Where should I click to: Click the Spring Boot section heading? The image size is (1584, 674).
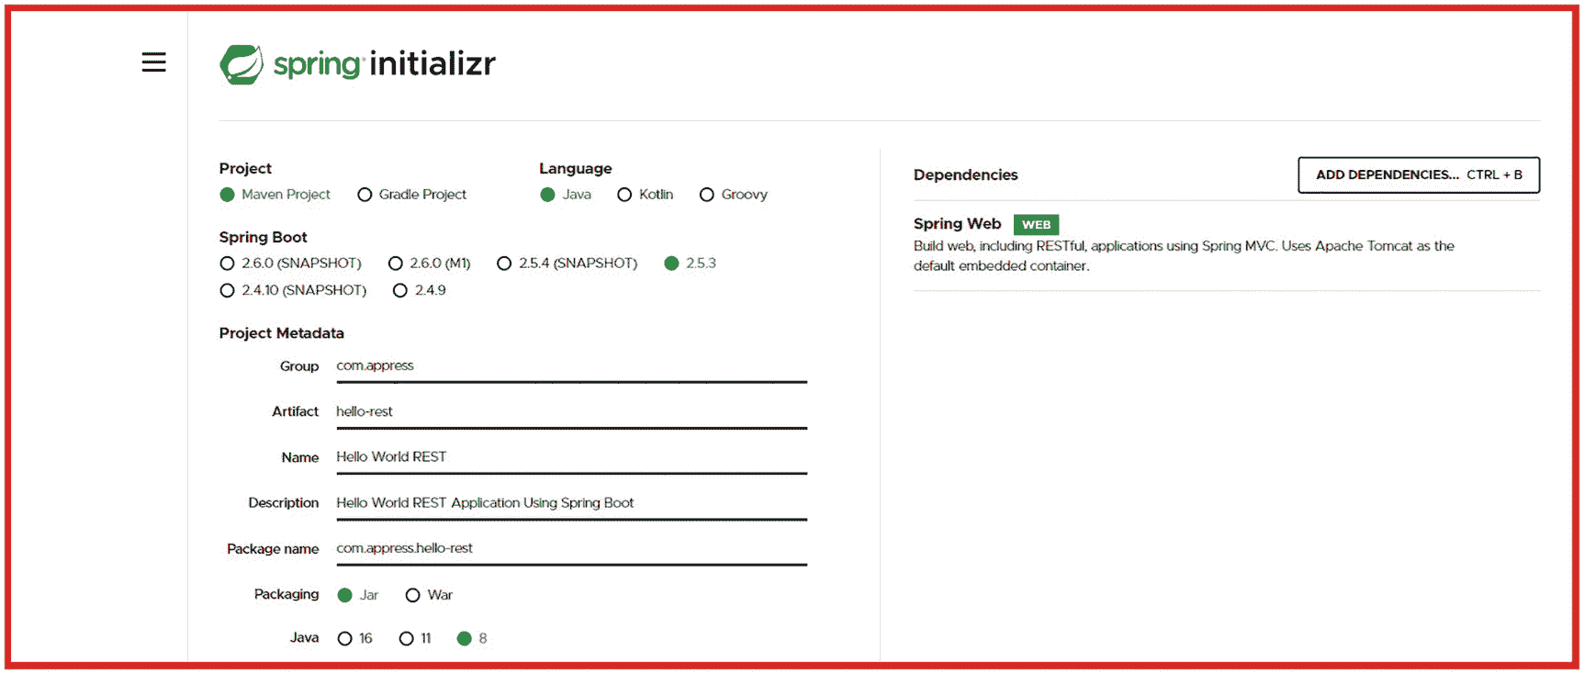[x=263, y=237]
